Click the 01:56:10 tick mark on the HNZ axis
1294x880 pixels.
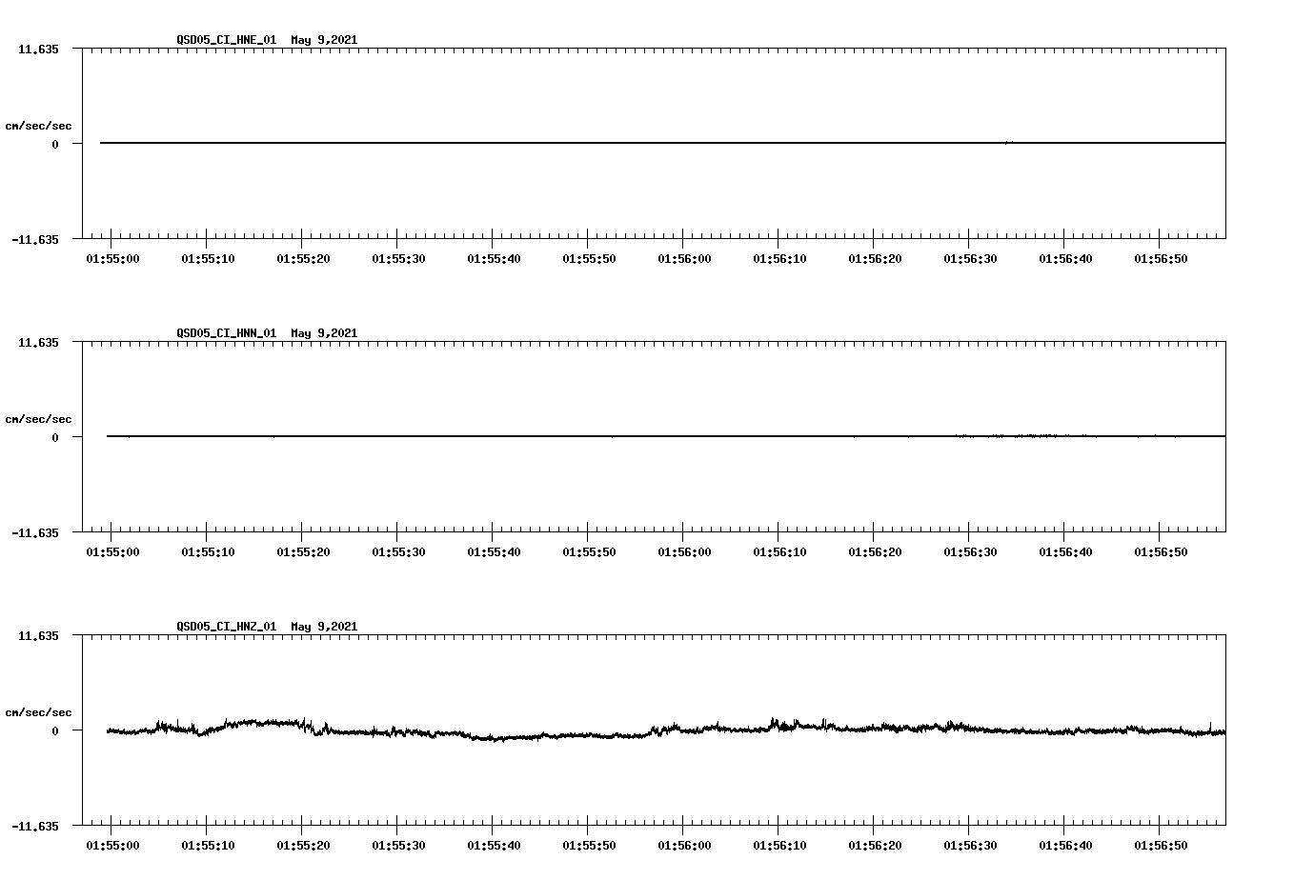(778, 825)
